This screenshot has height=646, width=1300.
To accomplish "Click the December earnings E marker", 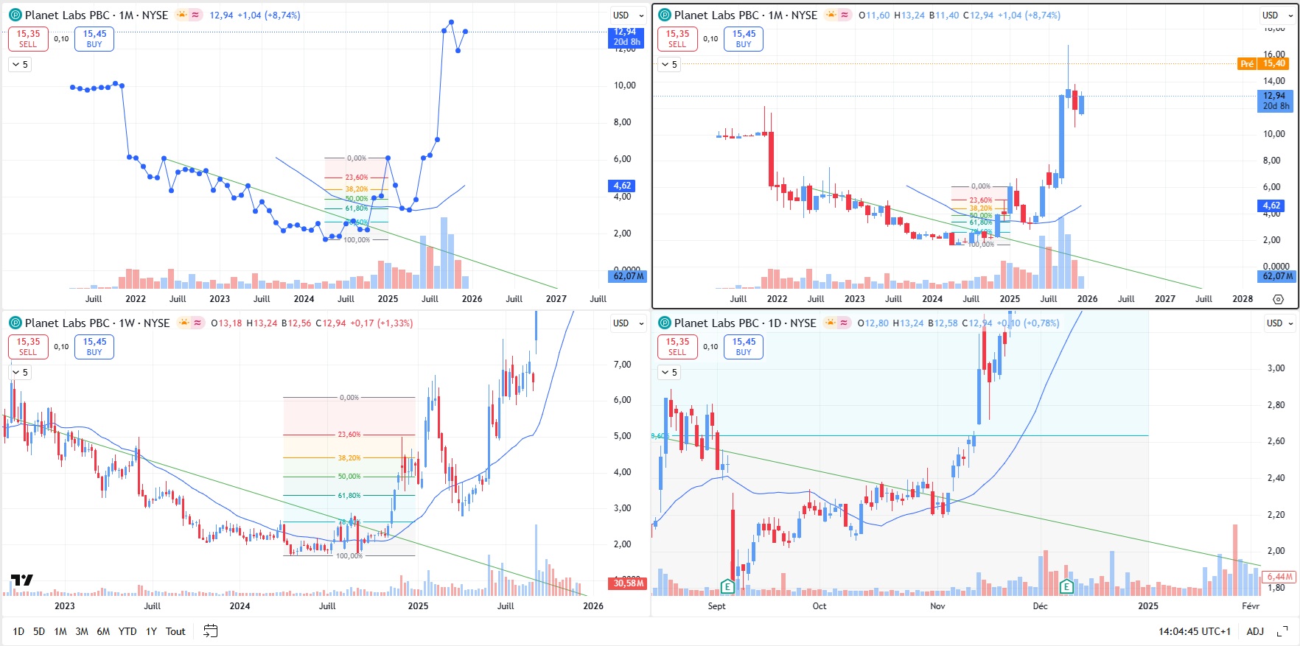I will click(1066, 587).
